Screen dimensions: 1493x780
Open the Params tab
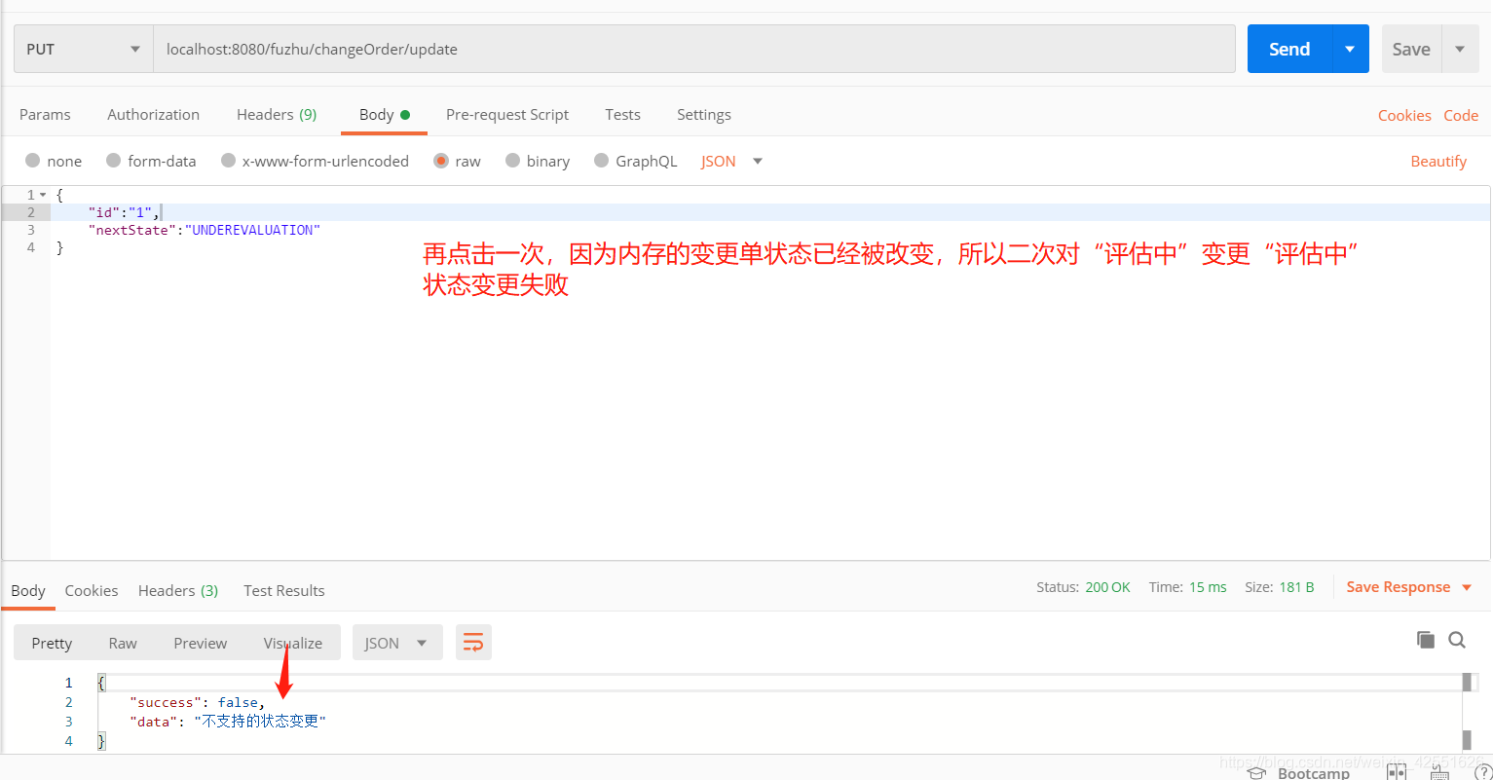pos(45,114)
